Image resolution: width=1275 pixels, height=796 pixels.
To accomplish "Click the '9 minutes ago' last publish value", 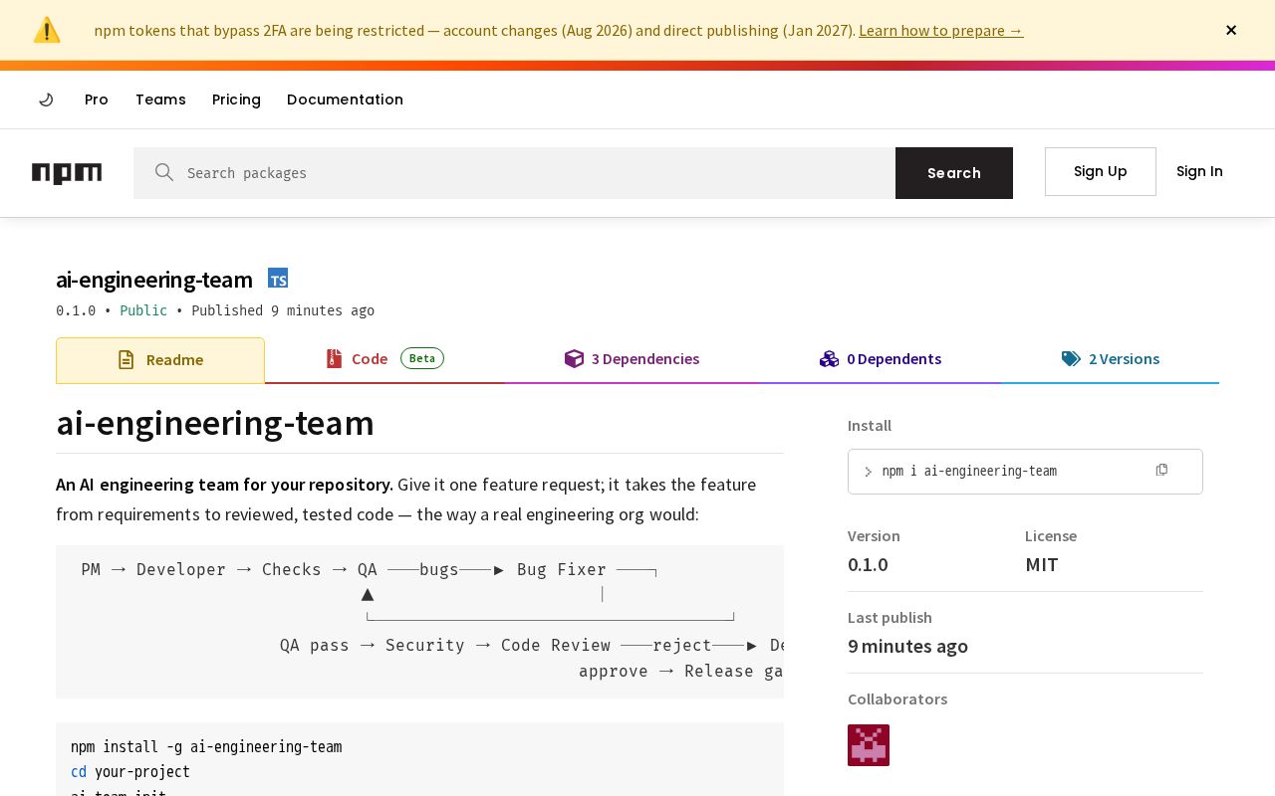I will pos(907,646).
